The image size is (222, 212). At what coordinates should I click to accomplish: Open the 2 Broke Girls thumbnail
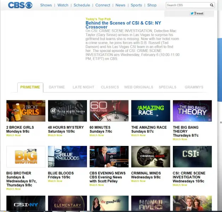tap(26, 111)
